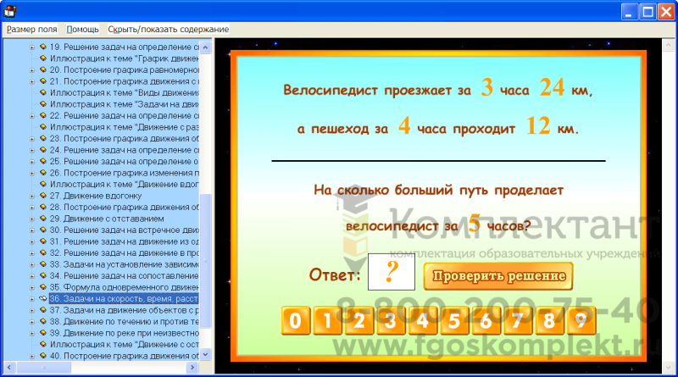This screenshot has width=678, height=377.
Task: Select 29. Движение с отставанием in contents
Action: [x=107, y=219]
